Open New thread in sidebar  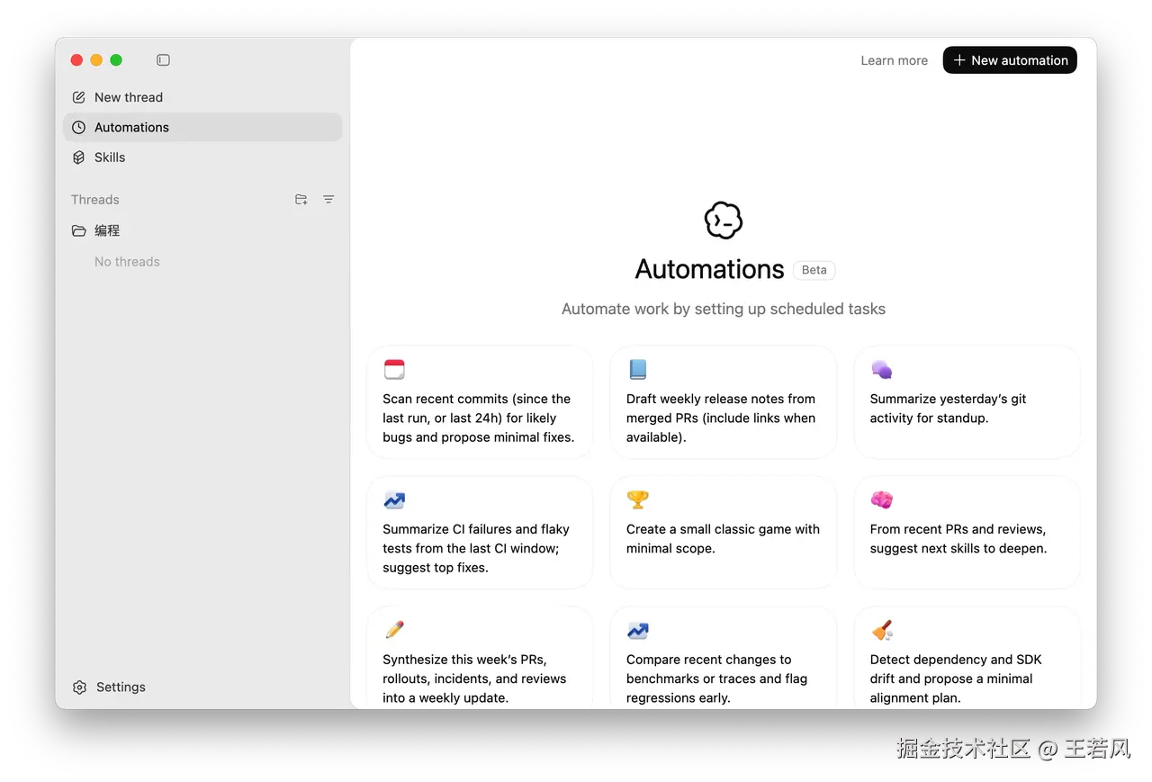point(202,97)
